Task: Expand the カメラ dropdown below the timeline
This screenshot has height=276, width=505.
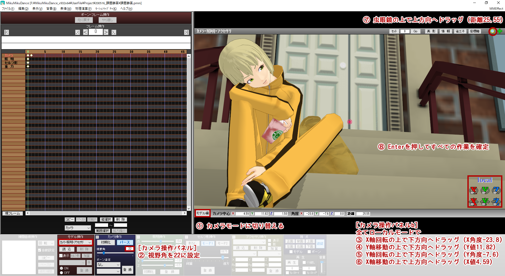Action: 78,228
